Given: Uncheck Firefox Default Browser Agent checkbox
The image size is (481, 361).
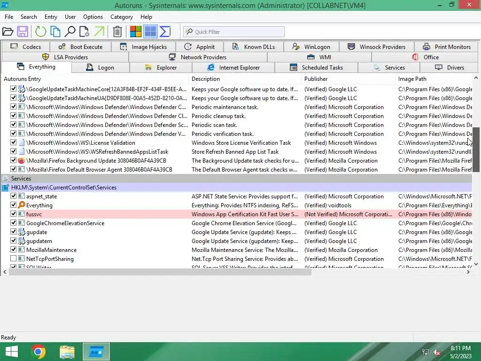Looking at the screenshot, I should pos(13,169).
